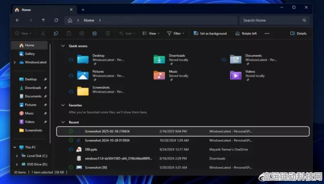324x184 pixels.
Task: Click the Share icon in toolbar
Action: pos(95,33)
